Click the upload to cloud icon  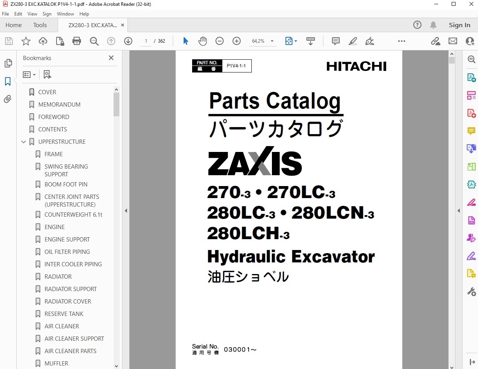(43, 41)
